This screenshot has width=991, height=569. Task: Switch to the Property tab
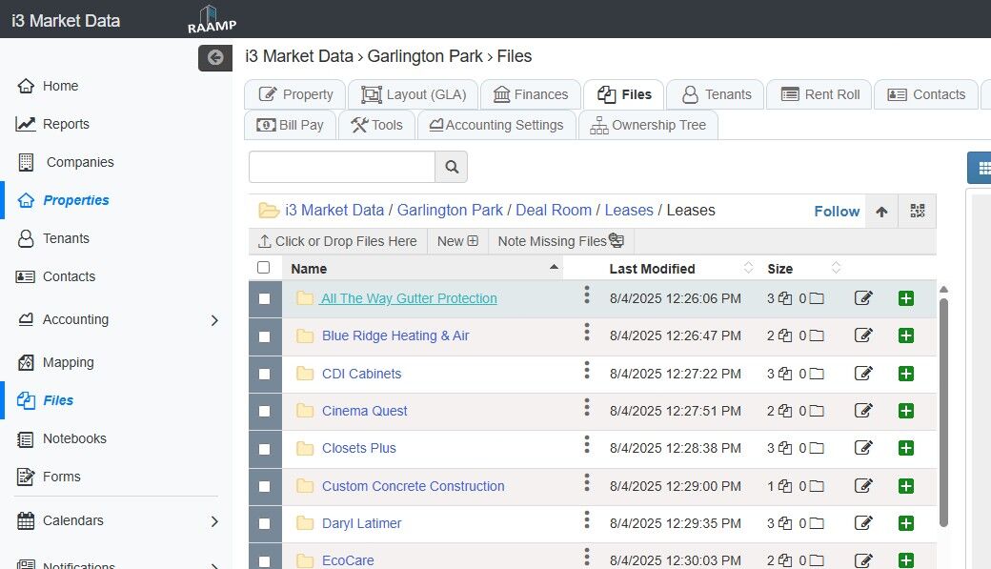(295, 95)
